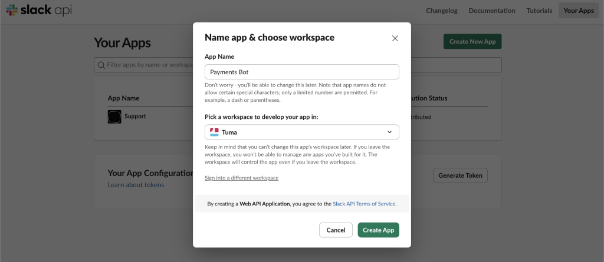This screenshot has height=262, width=604.
Task: Click Create New App button
Action: coord(472,42)
